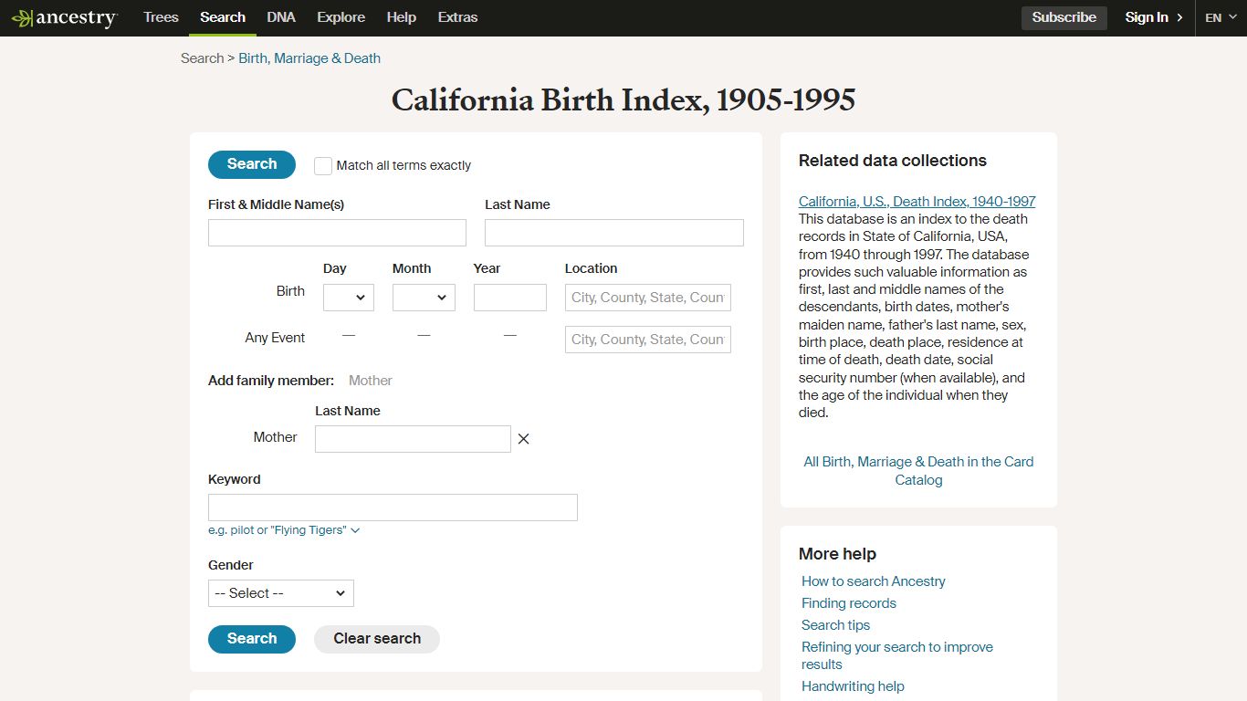The width and height of the screenshot is (1247, 701).
Task: Open the Help menu
Action: click(401, 17)
